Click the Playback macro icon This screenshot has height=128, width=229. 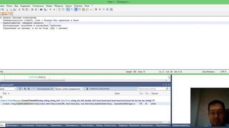tap(103, 10)
